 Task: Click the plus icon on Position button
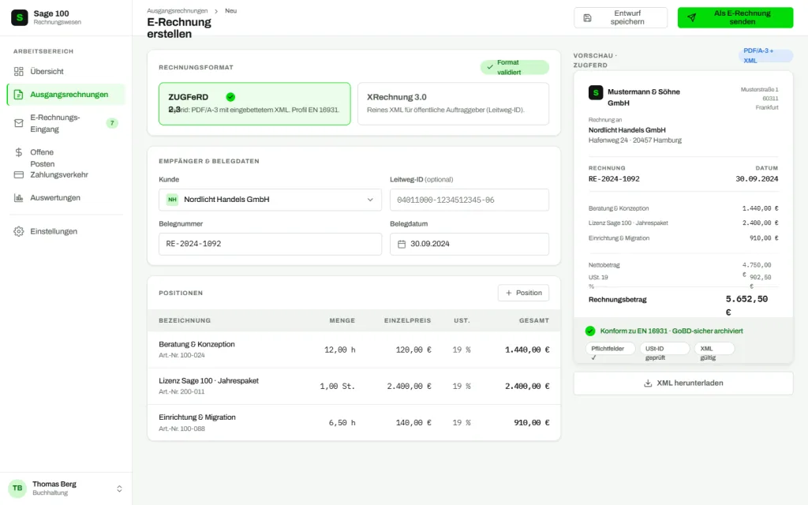point(509,293)
